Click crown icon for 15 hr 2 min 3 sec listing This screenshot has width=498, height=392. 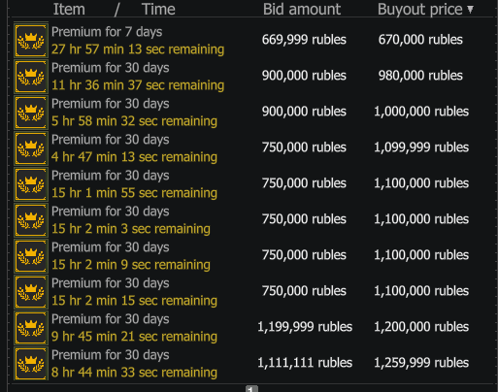tap(31, 220)
